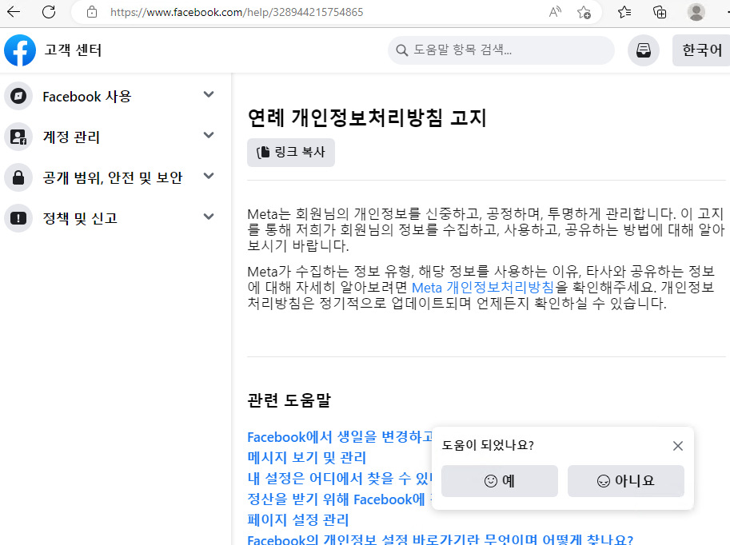
Task: View site info via the lock icon
Action: (x=92, y=12)
